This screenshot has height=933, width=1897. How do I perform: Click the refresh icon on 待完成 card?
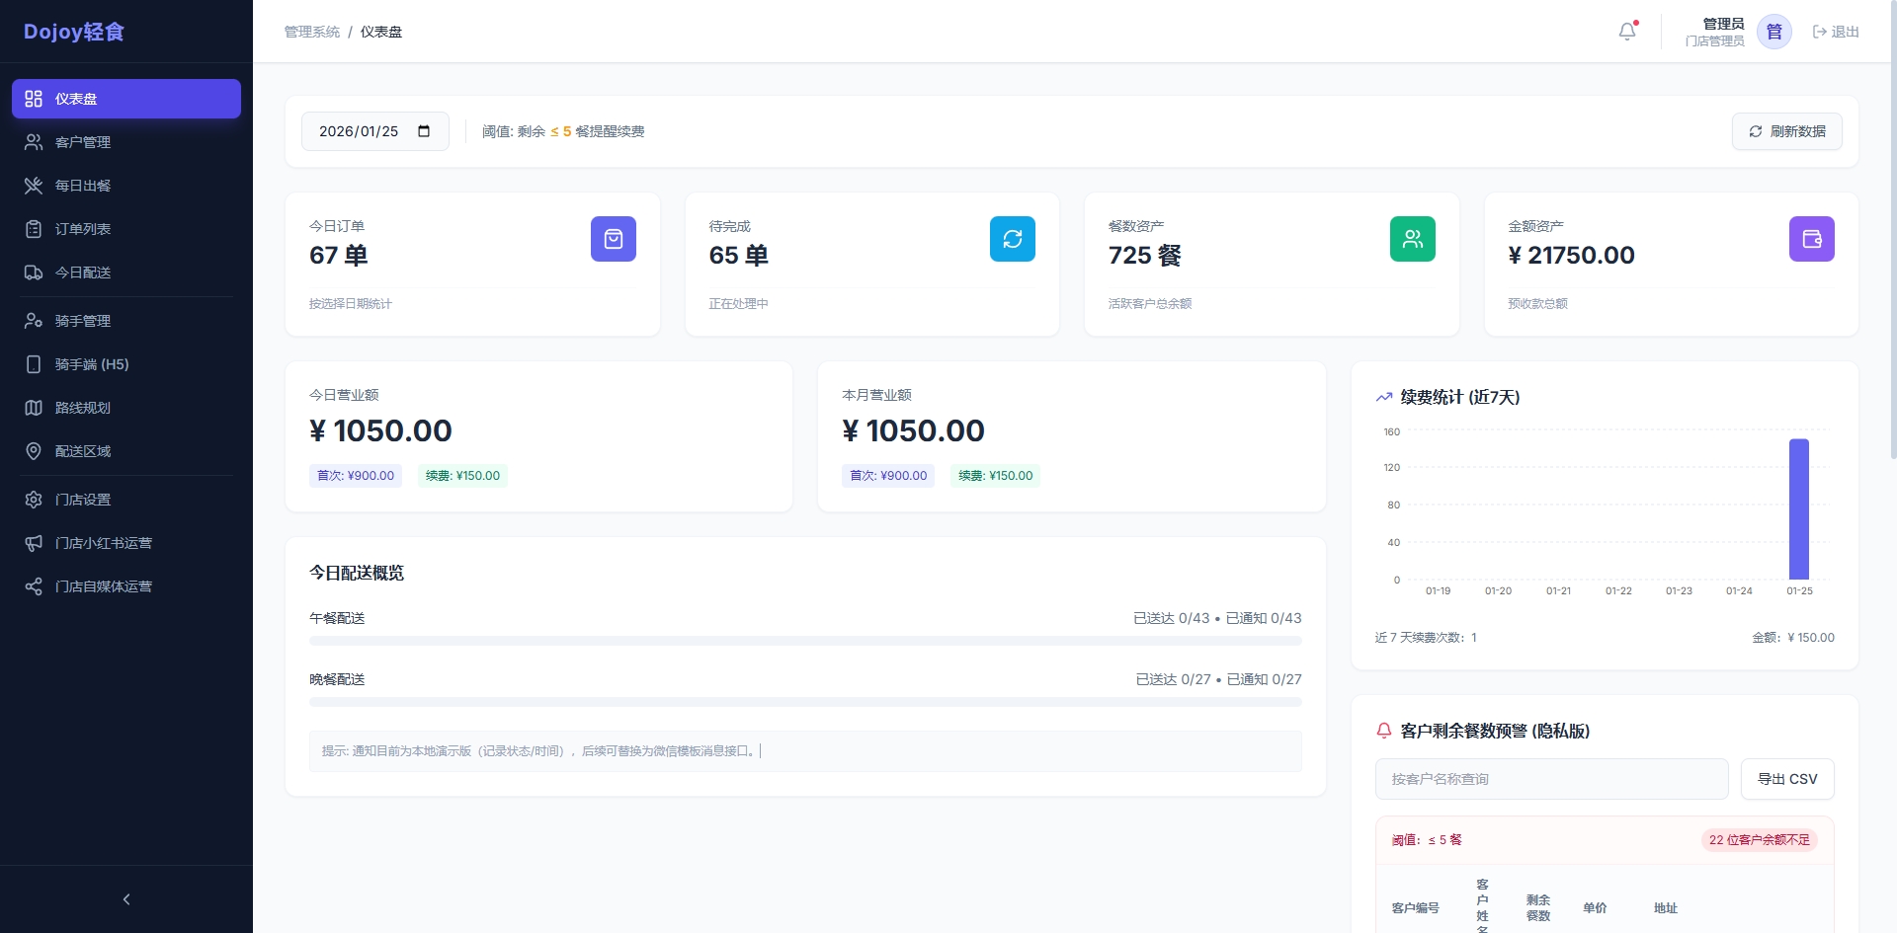(x=1012, y=239)
